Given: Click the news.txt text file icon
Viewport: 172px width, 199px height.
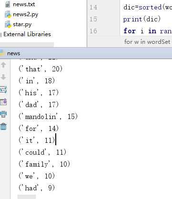Looking at the screenshot, I should pos(8,4).
